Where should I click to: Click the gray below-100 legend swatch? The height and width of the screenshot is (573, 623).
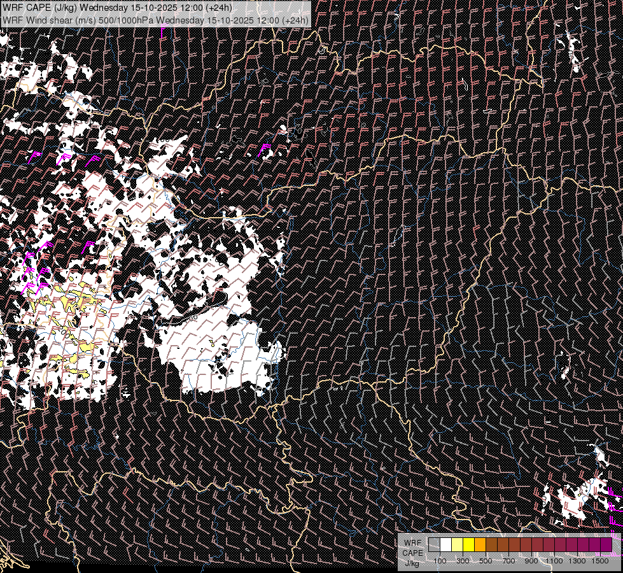pyautogui.click(x=434, y=545)
